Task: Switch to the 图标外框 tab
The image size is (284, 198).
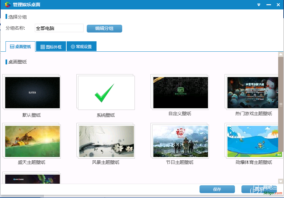Action: coord(51,47)
